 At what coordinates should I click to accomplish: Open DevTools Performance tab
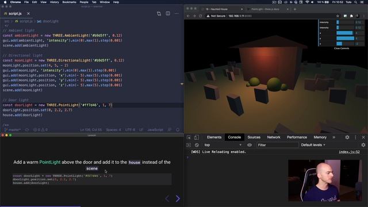tap(297, 137)
